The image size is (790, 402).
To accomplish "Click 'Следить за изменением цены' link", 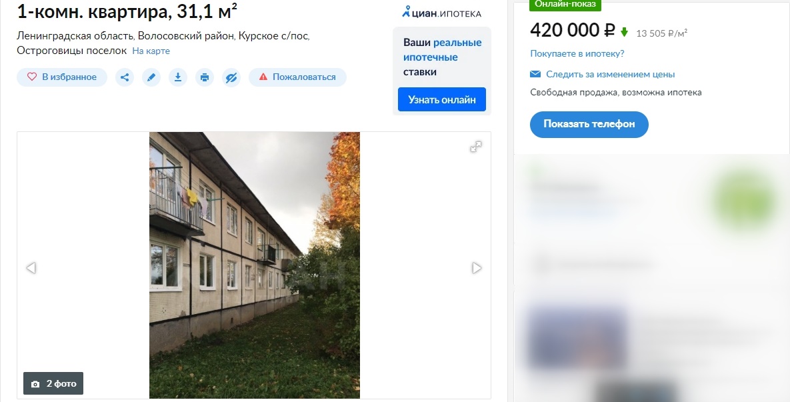I will (x=610, y=74).
